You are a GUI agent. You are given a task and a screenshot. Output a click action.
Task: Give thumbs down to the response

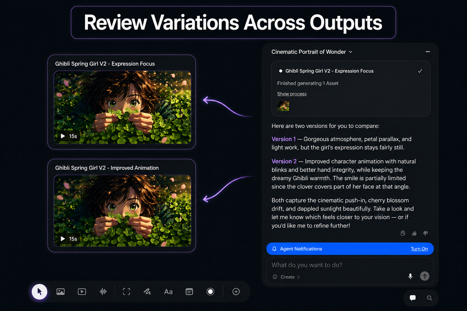[425, 233]
